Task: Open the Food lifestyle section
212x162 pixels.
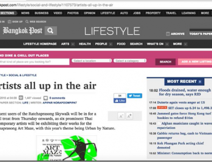Action: (x=121, y=44)
